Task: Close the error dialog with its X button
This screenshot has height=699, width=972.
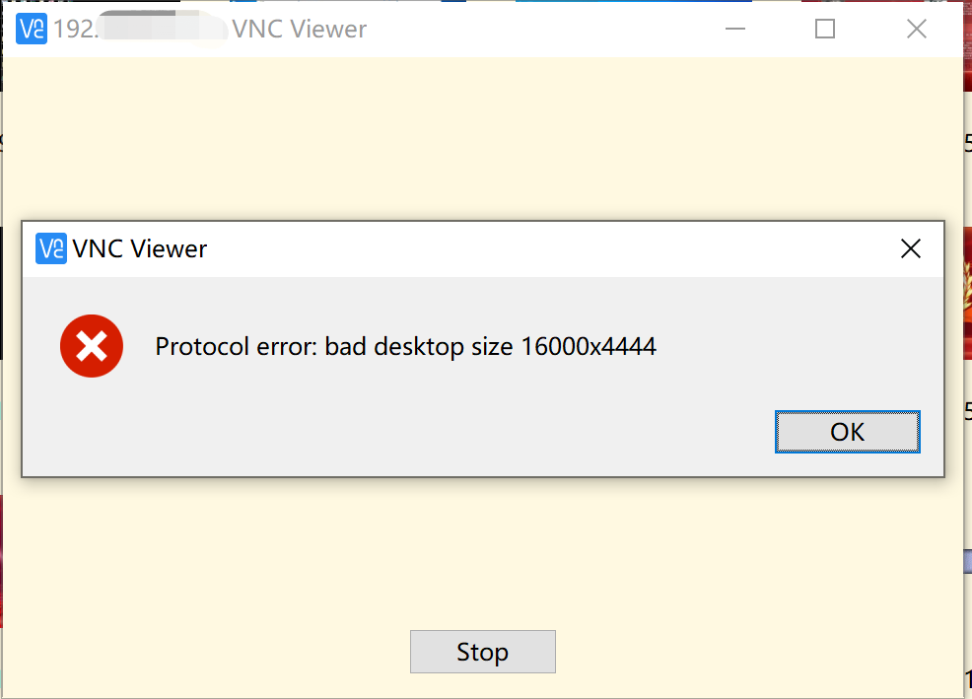Action: (911, 248)
